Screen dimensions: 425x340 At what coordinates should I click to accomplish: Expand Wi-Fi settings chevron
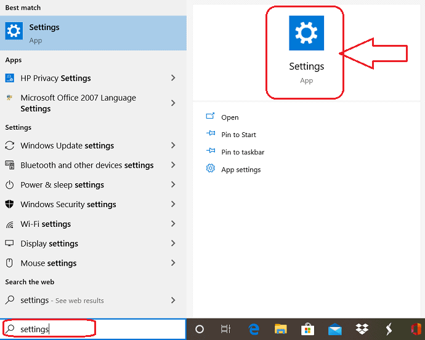point(173,224)
